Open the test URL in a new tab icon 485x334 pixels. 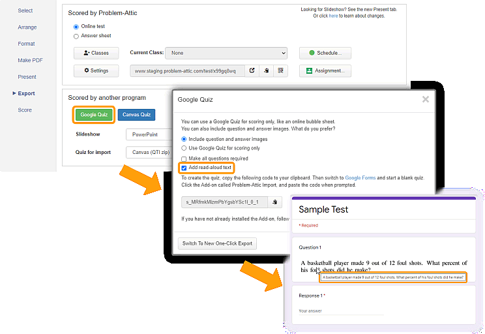[x=252, y=70]
